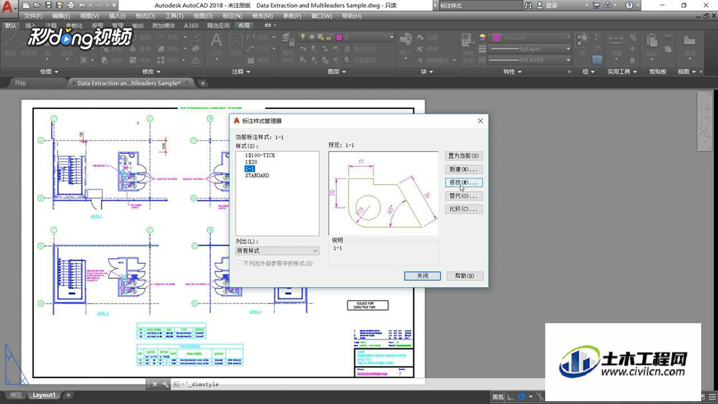
Task: Click the 新建(N)... button
Action: tap(464, 169)
